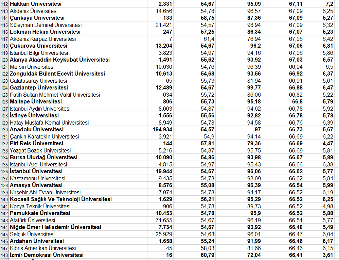Click the İstanbul Aydın Üniversitesi cell

78,109
